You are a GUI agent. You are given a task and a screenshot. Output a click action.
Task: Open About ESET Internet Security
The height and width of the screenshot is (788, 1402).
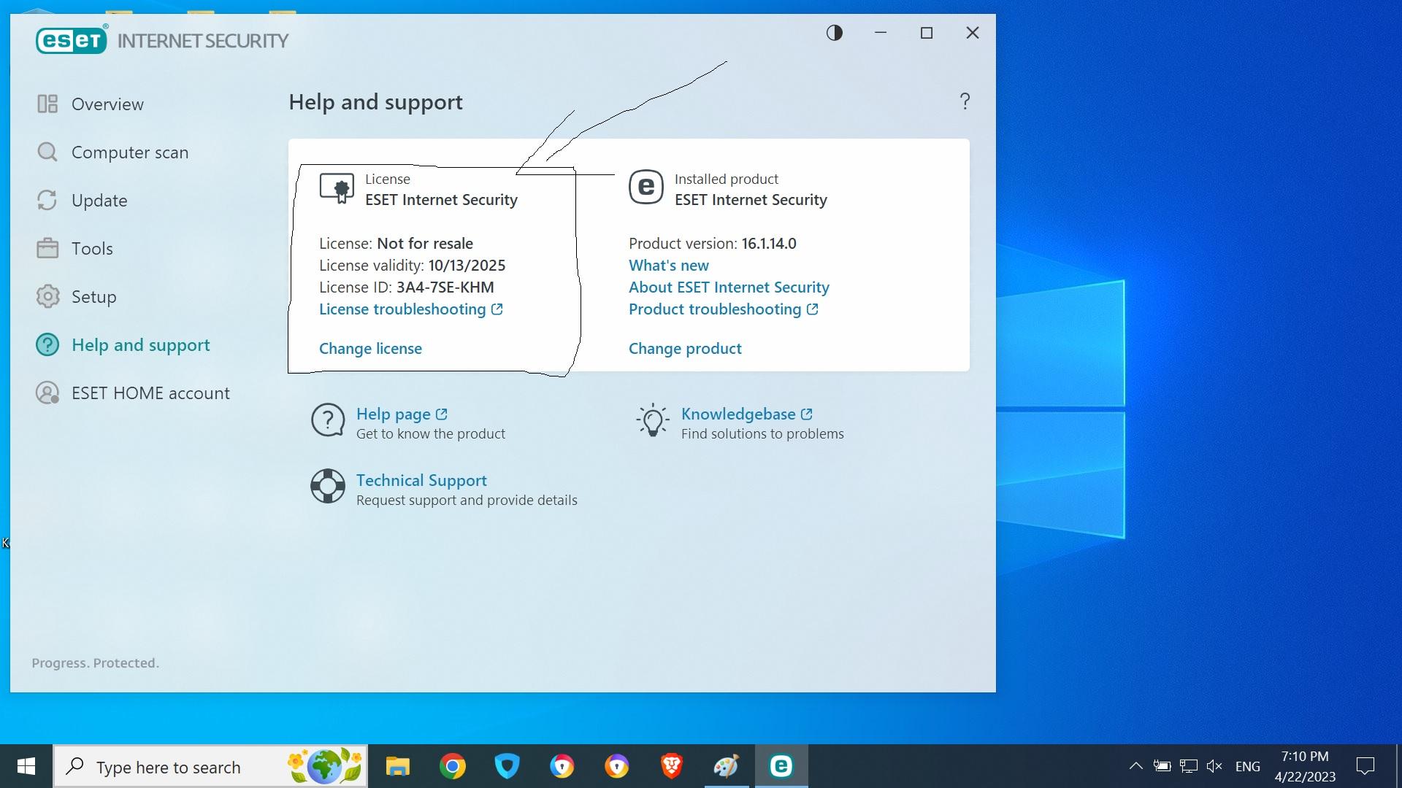click(x=729, y=287)
